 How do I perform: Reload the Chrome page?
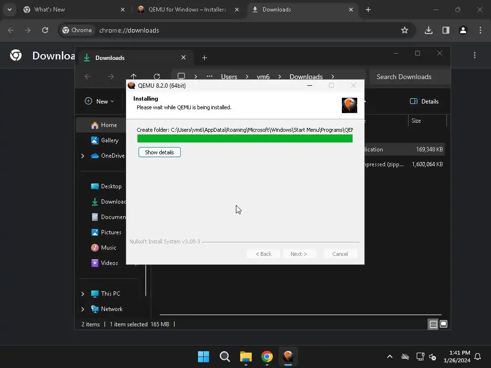[45, 30]
